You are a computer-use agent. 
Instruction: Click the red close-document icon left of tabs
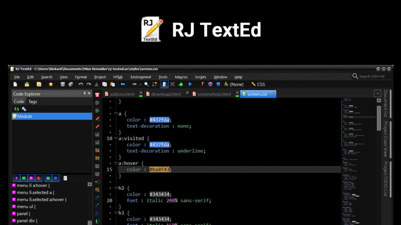97,95
